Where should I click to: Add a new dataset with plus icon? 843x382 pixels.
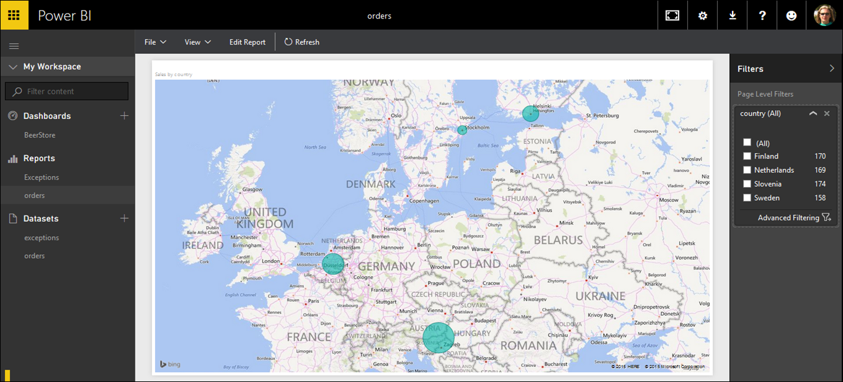(x=124, y=219)
